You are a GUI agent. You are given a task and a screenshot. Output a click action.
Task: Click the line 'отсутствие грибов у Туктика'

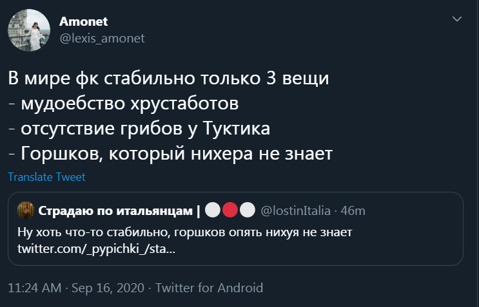pyautogui.click(x=139, y=129)
